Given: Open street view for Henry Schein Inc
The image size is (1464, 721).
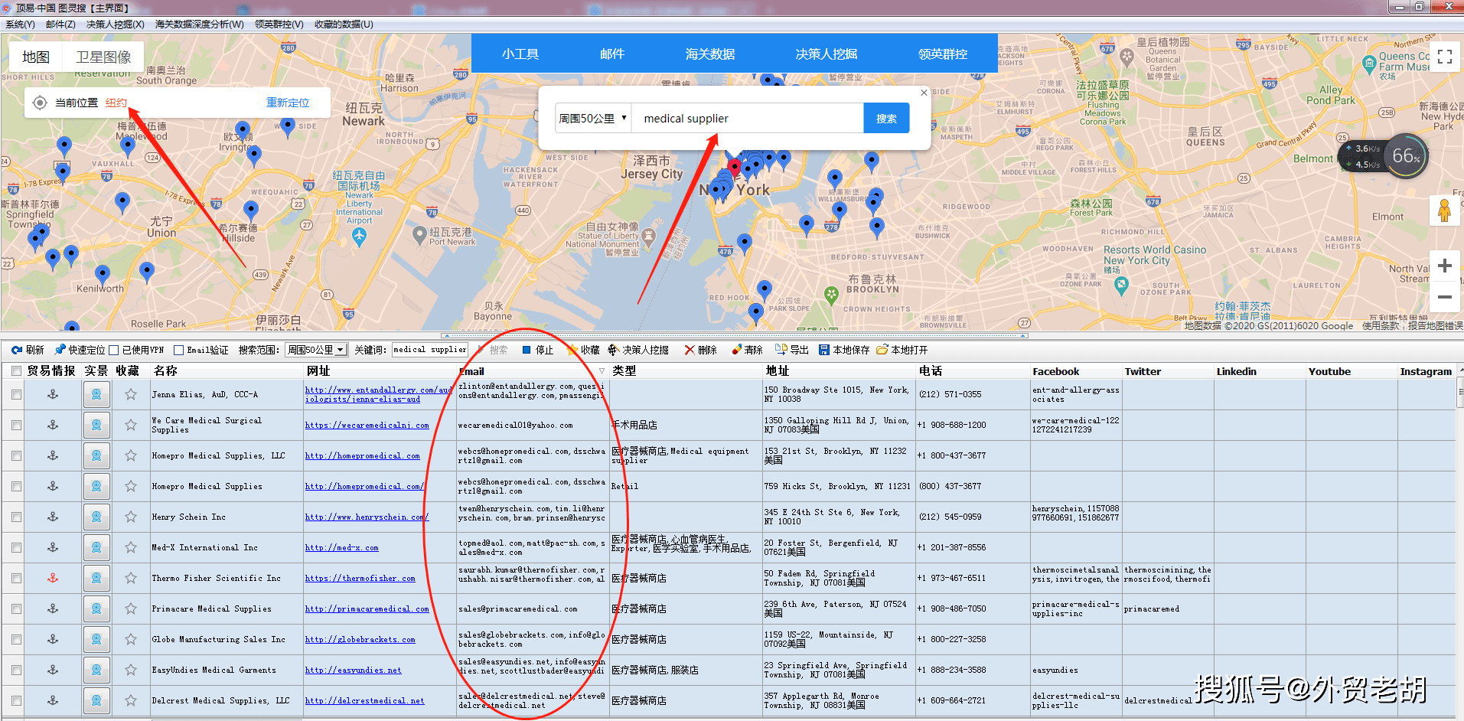Looking at the screenshot, I should pyautogui.click(x=96, y=517).
